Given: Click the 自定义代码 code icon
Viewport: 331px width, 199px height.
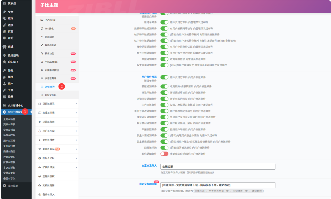Looking at the screenshot, I should coord(42,95).
